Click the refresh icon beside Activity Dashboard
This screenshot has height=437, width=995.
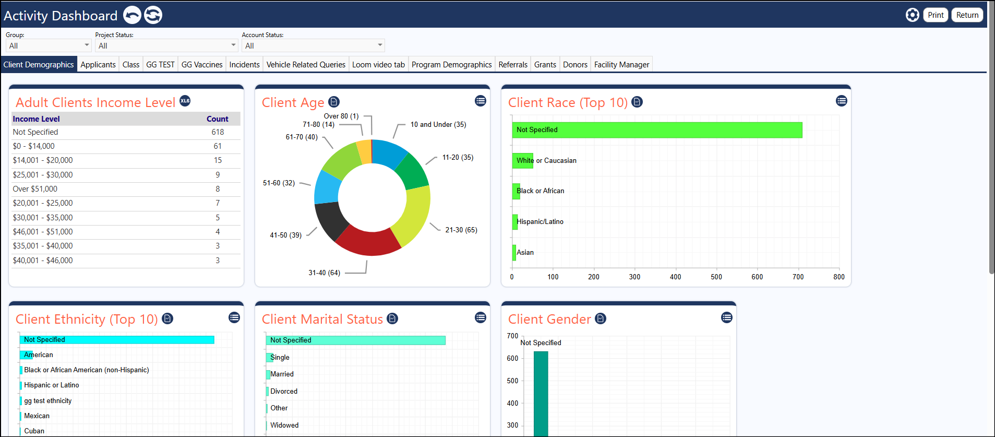153,15
